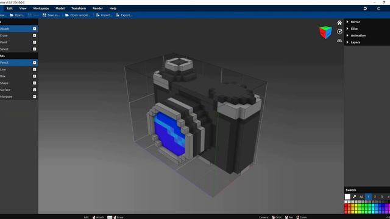Pick the saturated red swatch in the top color row
Screen dimensions: 390x219
(x=346, y=206)
